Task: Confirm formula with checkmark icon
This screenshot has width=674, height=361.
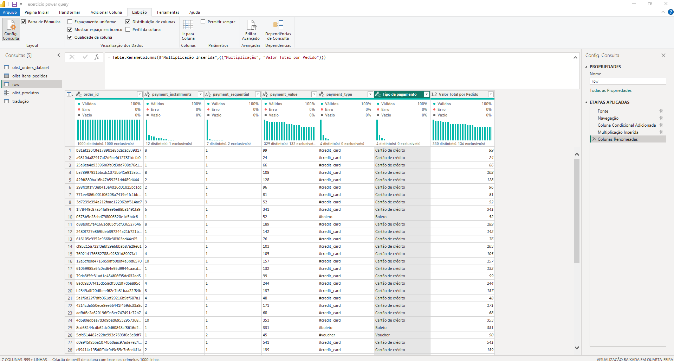Action: [x=85, y=57]
